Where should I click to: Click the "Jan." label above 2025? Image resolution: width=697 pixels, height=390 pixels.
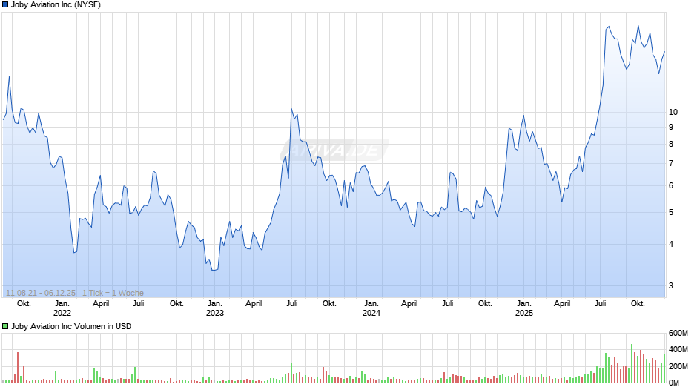click(x=524, y=303)
